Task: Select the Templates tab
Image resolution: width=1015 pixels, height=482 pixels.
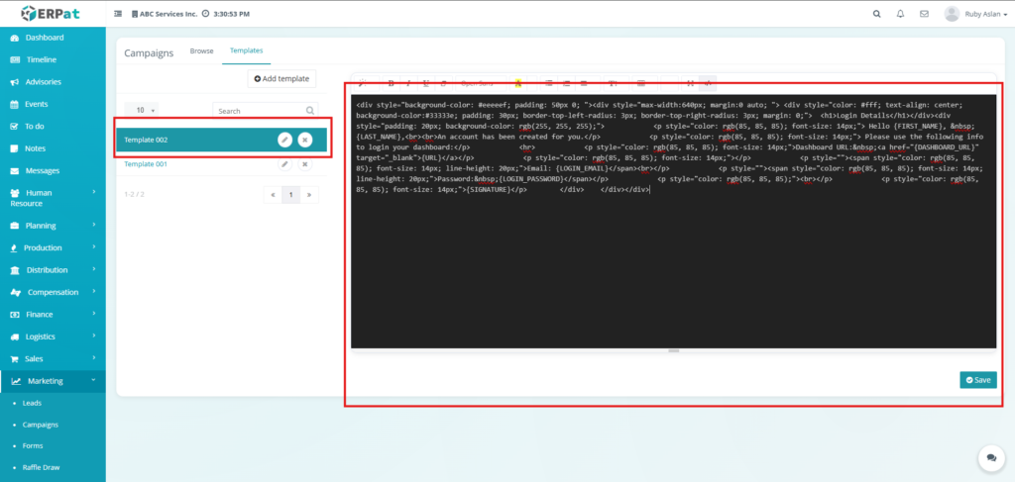Action: [x=246, y=50]
